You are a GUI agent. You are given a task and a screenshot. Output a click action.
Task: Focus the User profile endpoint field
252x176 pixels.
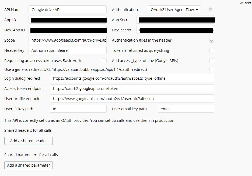coord(132,99)
